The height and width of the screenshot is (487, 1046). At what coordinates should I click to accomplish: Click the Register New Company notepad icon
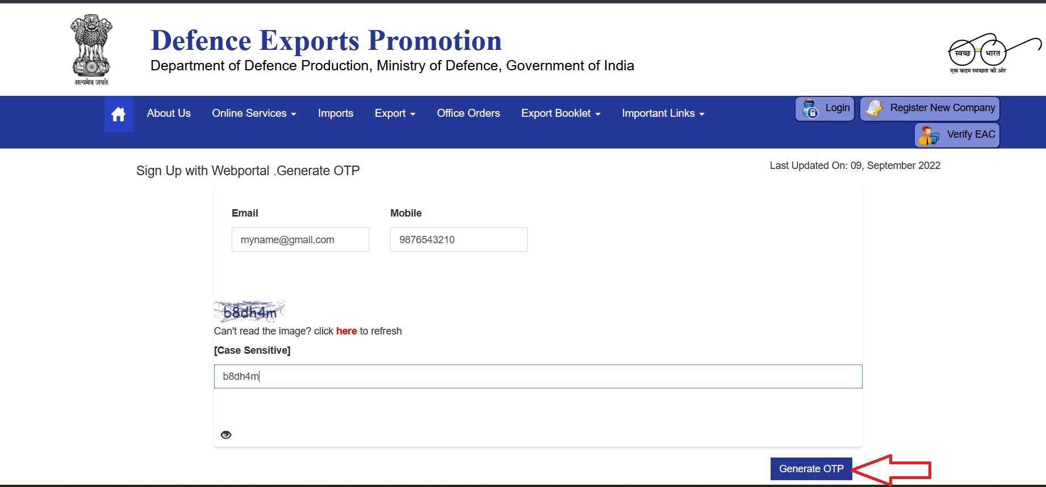(875, 108)
